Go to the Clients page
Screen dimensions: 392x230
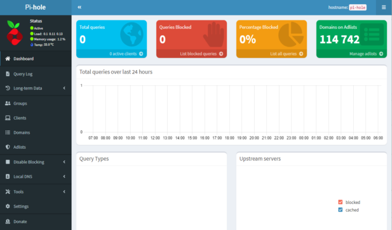(36, 118)
